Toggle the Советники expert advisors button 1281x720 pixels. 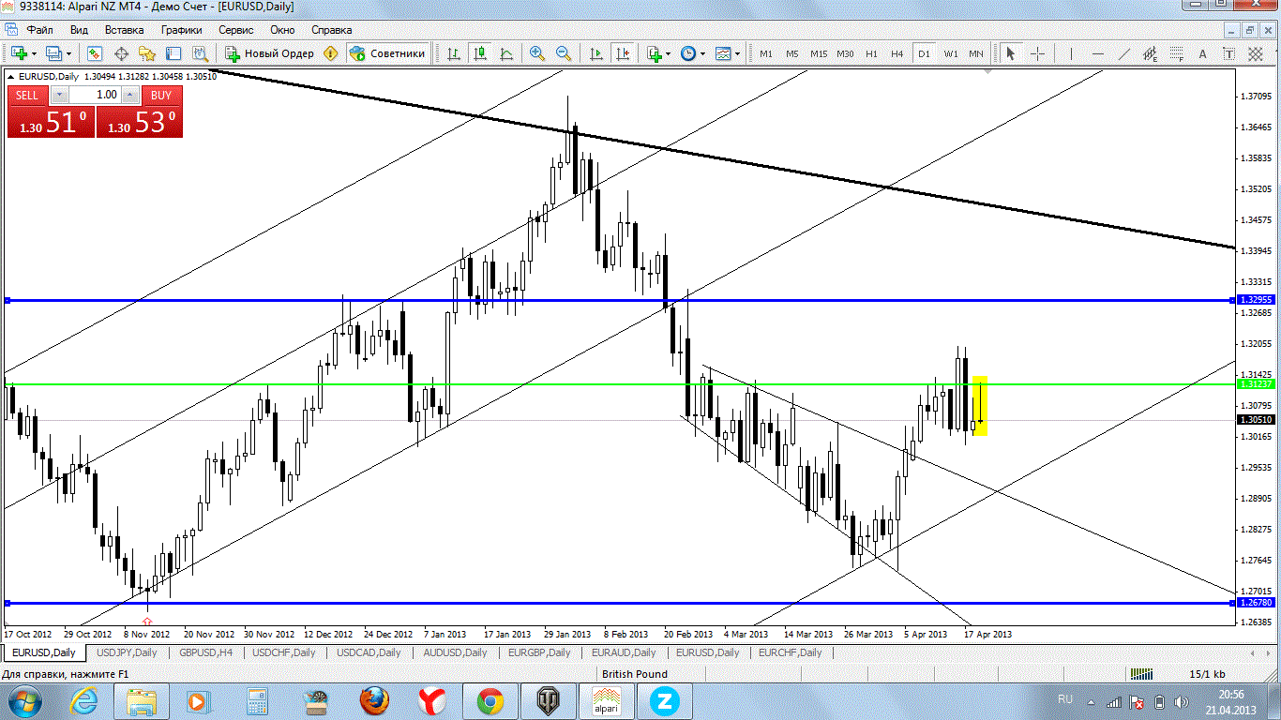click(x=387, y=53)
